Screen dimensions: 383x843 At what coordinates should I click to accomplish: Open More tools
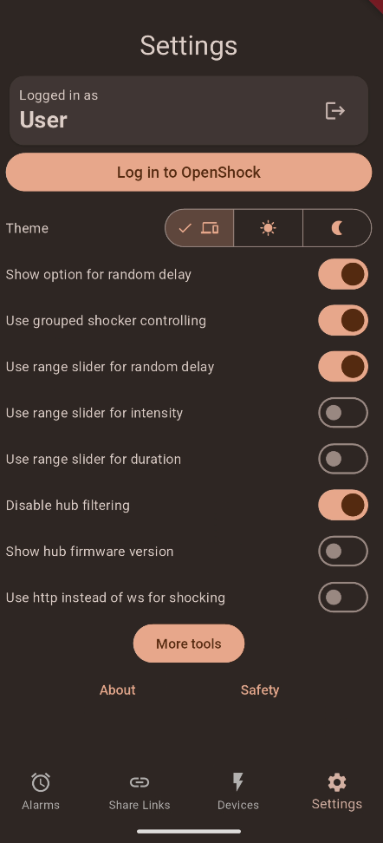coord(189,644)
